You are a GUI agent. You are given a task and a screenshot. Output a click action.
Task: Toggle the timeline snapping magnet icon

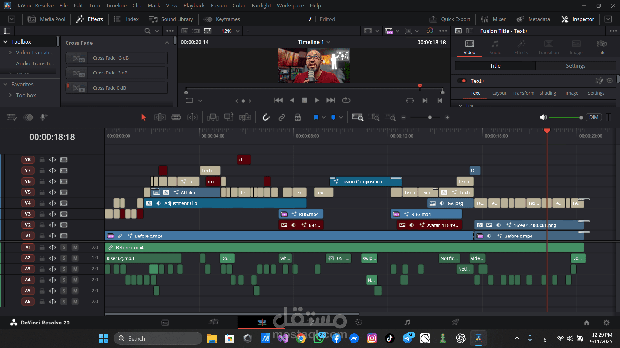coord(266,117)
